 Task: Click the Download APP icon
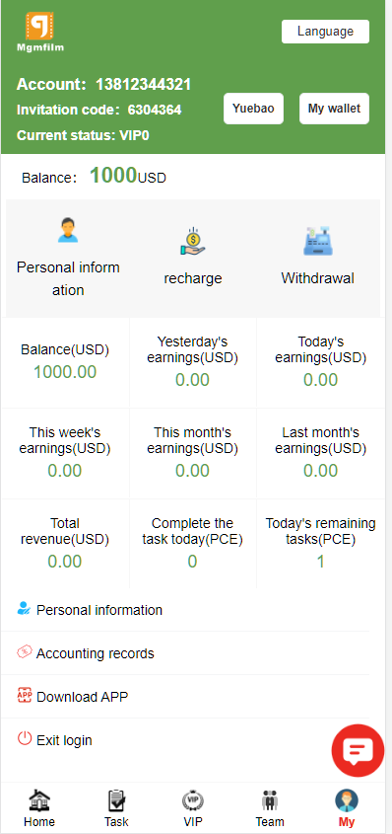pyautogui.click(x=25, y=695)
